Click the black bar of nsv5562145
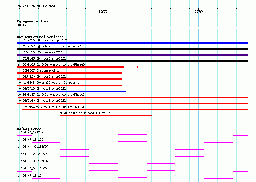 (132, 61)
